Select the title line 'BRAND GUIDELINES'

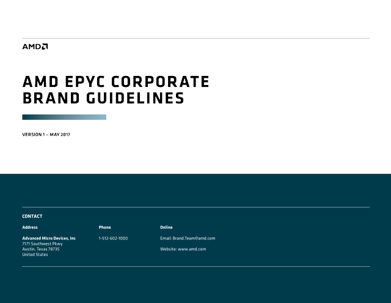(103, 98)
